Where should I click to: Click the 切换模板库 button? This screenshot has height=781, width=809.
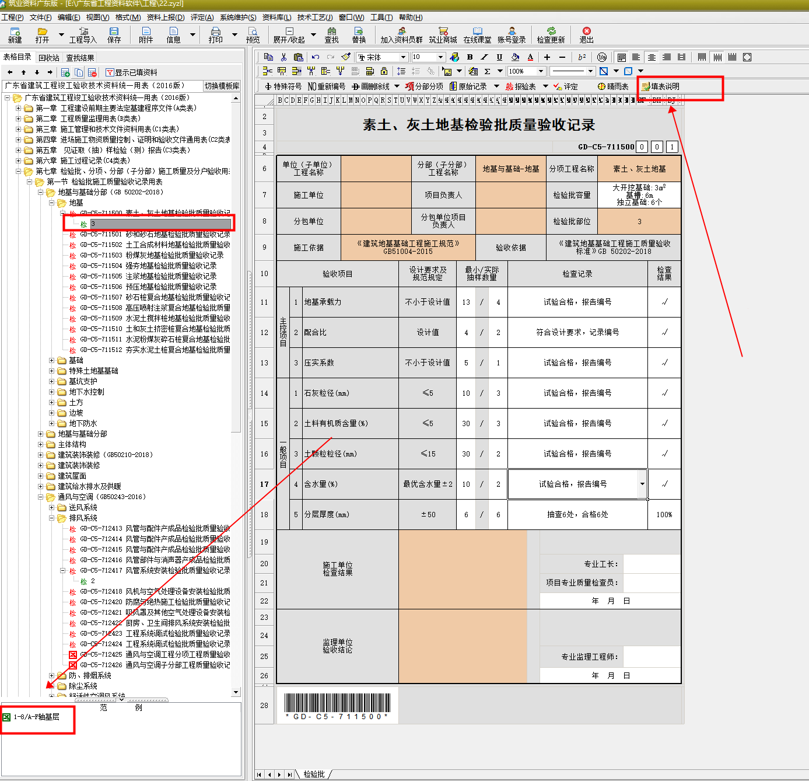[x=222, y=86]
